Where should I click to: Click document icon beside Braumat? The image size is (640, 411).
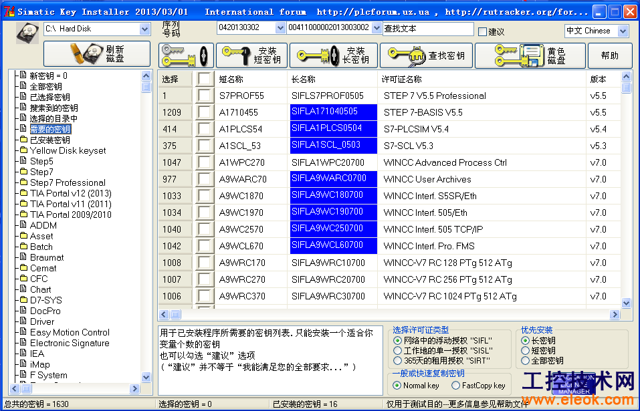coord(23,257)
